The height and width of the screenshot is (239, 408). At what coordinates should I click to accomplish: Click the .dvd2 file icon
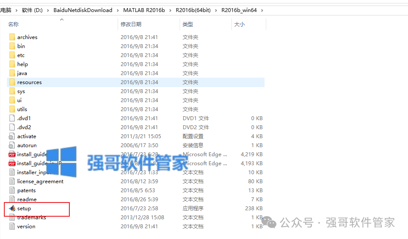[x=12, y=127]
